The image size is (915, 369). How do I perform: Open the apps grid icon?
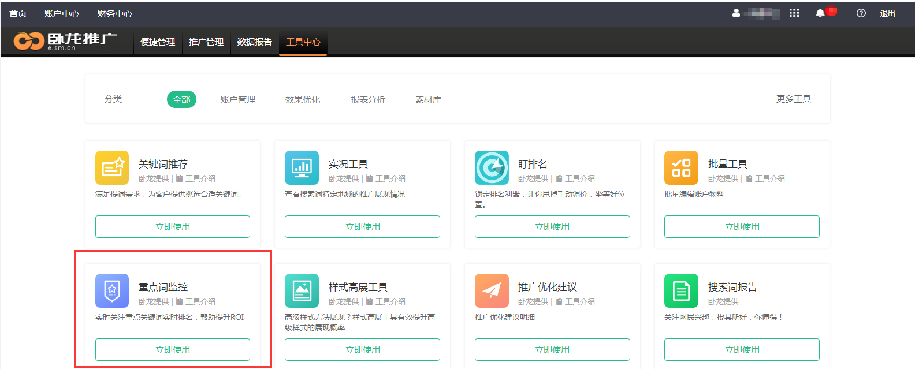pos(794,13)
